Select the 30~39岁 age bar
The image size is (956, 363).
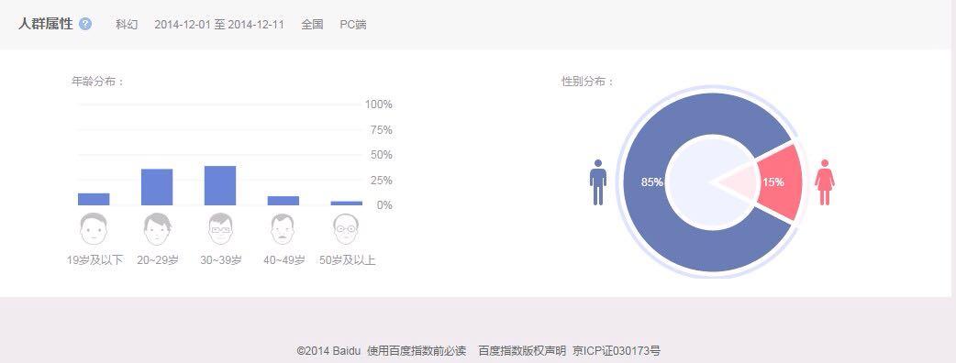tap(220, 186)
